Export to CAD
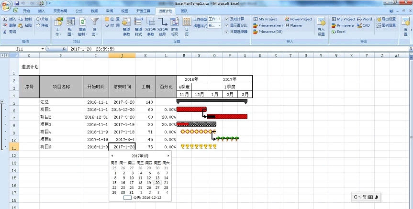Image resolution: width=413 pixels, height=209 pixels. point(364,25)
